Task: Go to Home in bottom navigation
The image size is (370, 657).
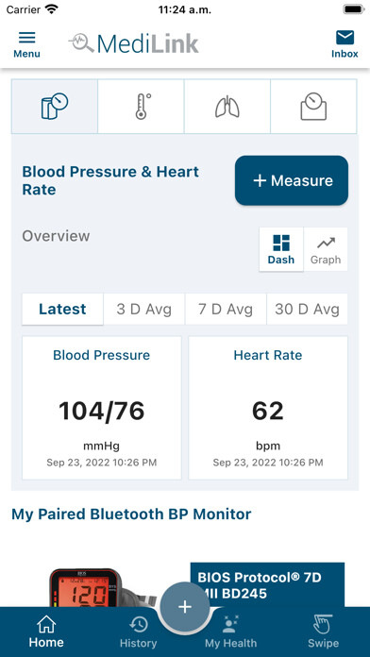Action: tap(46, 632)
